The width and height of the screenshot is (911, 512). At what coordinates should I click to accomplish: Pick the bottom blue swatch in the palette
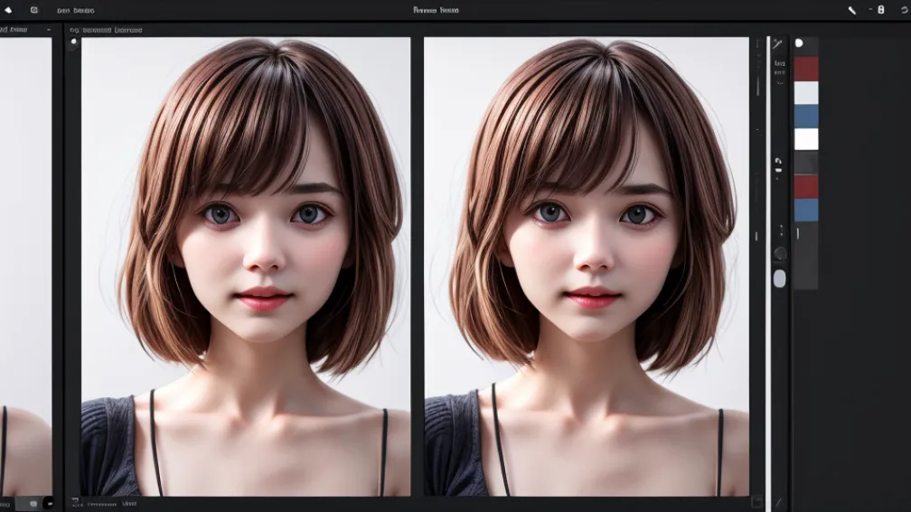point(806,210)
